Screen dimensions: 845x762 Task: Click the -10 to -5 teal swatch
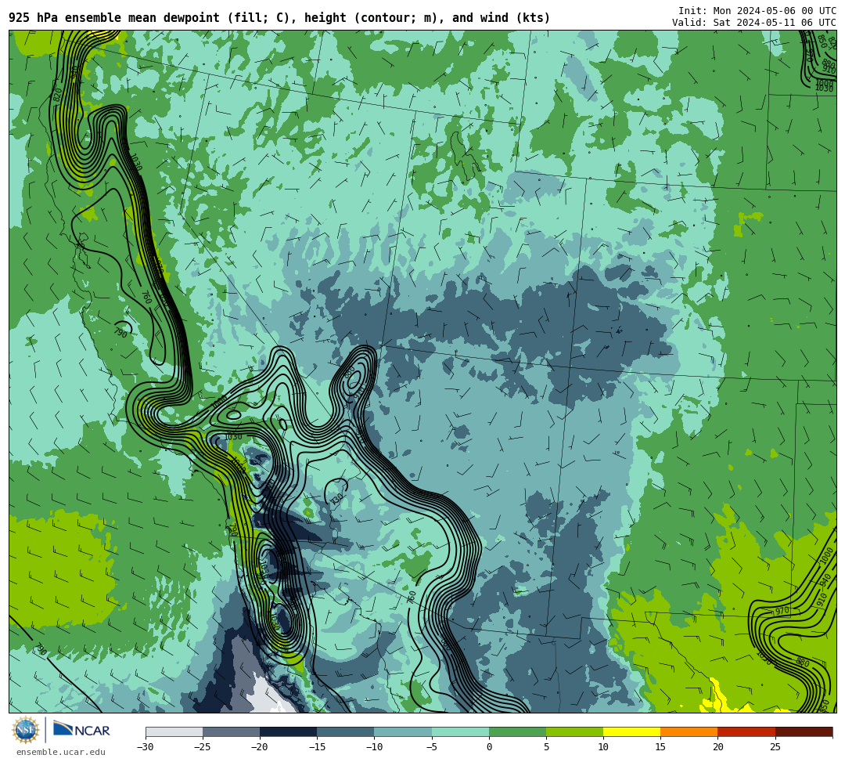click(403, 731)
